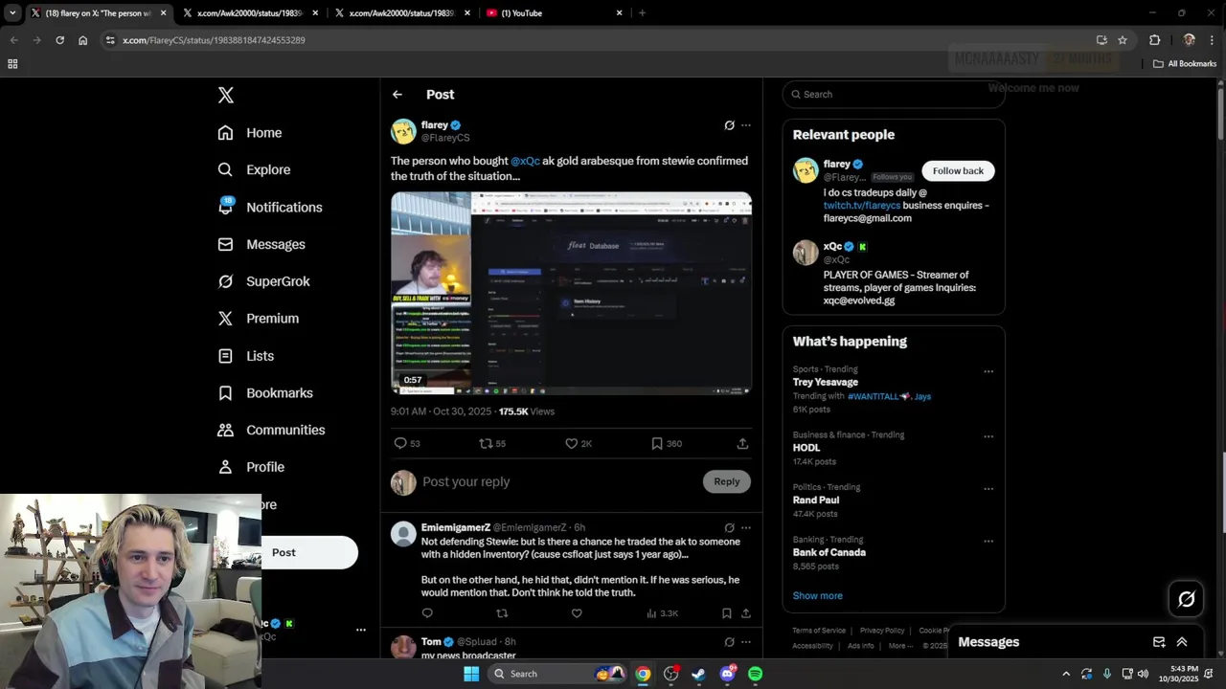
Task: Show hidden system tray icons
Action: pos(1066,674)
